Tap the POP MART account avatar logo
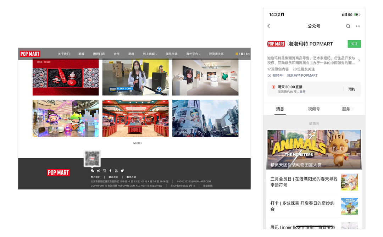Screen dimensions: 383x237 [276, 44]
